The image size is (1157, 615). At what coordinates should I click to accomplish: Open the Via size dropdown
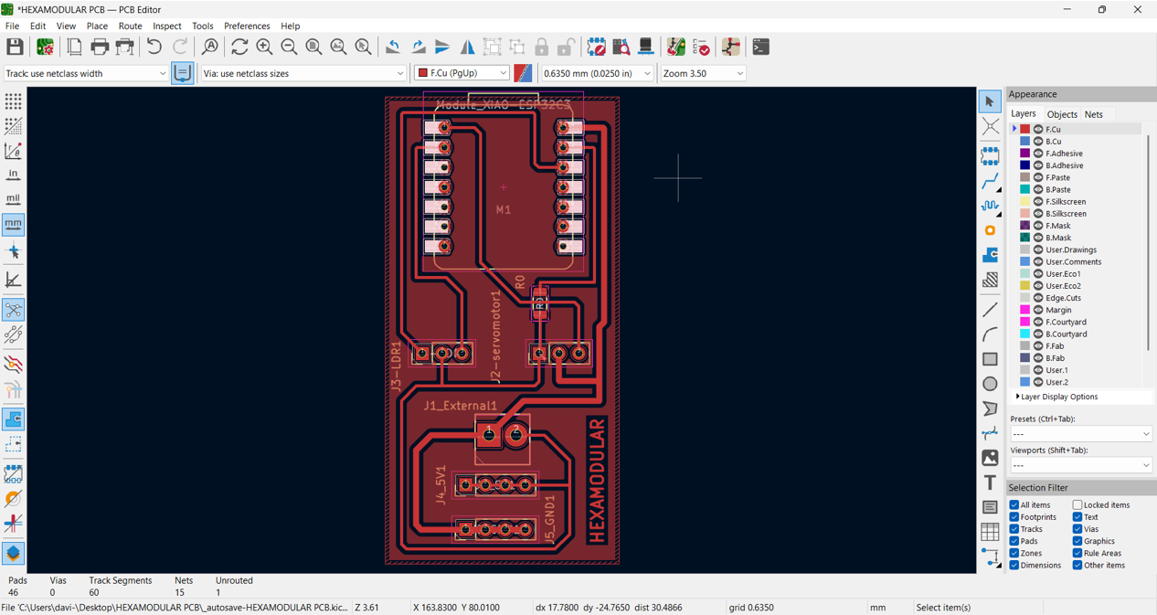click(303, 73)
